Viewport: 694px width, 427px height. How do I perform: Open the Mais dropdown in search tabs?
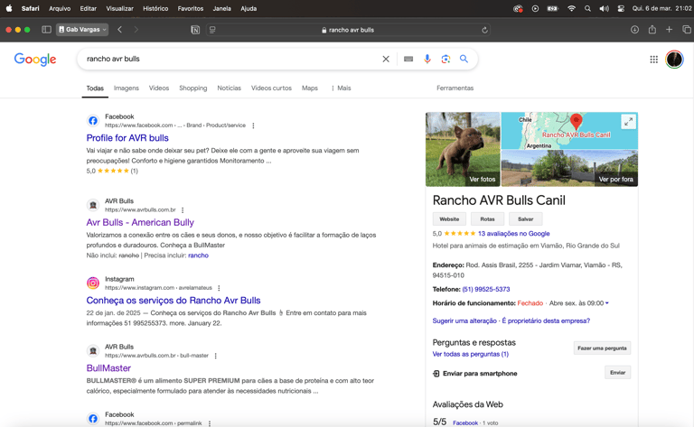click(341, 88)
